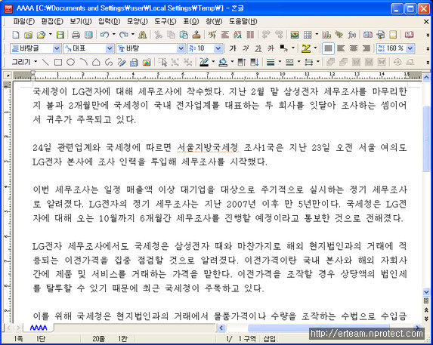Open the 160 % zoom dropdown
The height and width of the screenshot is (345, 433).
pos(410,48)
